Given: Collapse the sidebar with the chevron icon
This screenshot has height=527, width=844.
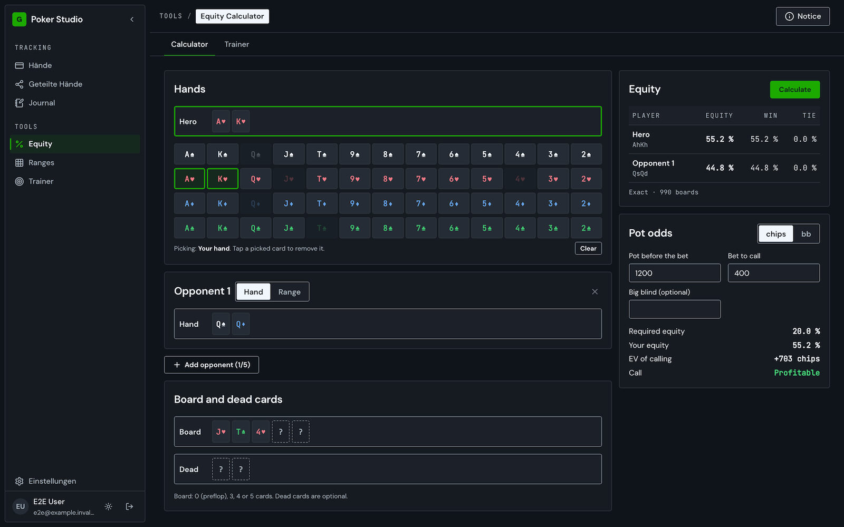Looking at the screenshot, I should coord(132,19).
